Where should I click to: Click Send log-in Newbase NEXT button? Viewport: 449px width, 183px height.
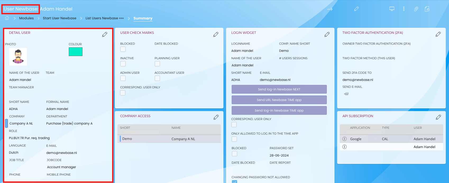click(279, 89)
